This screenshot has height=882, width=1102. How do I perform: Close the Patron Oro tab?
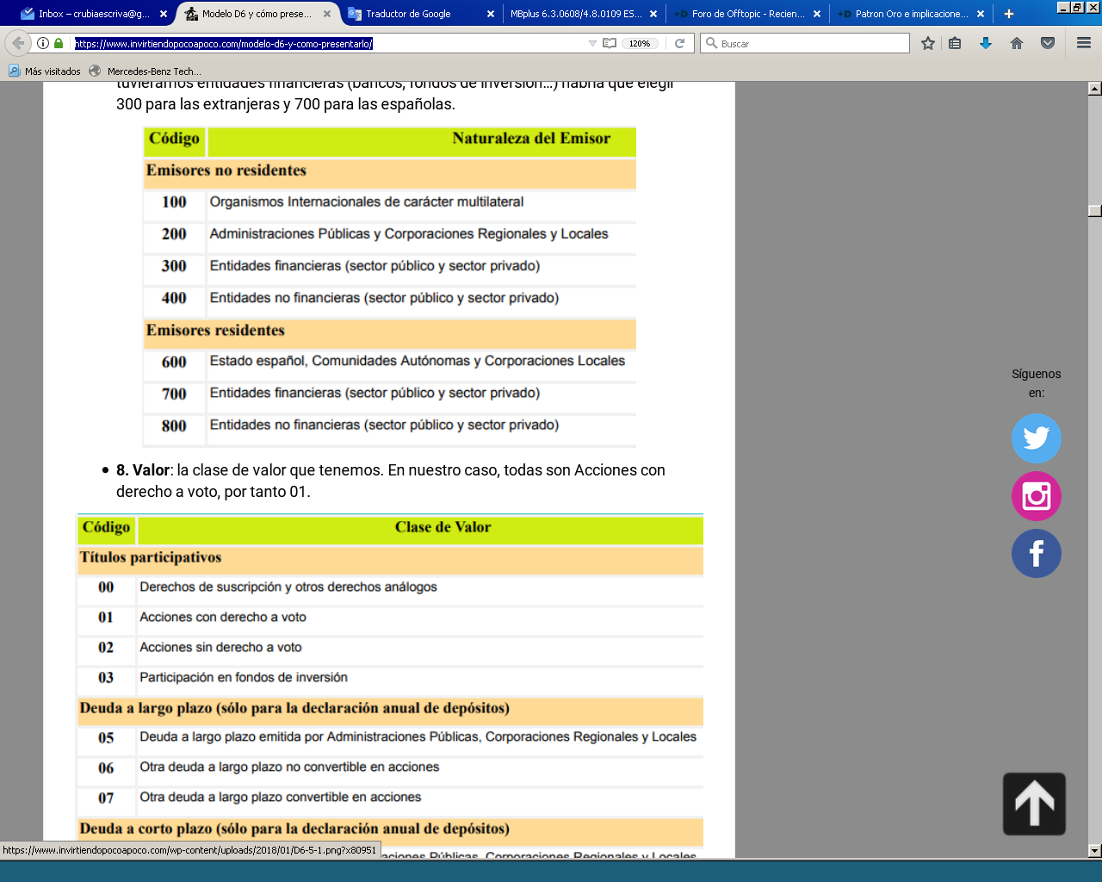pos(981,14)
